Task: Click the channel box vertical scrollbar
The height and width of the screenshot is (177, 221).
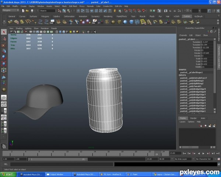Action: pyautogui.click(x=215, y=67)
